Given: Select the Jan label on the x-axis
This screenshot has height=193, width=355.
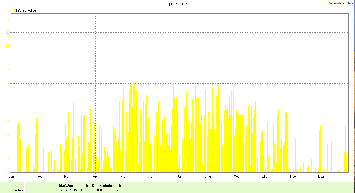Looking at the screenshot, I should click(x=11, y=177).
